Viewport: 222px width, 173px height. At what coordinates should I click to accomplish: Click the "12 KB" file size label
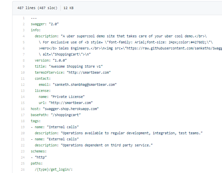68,8
